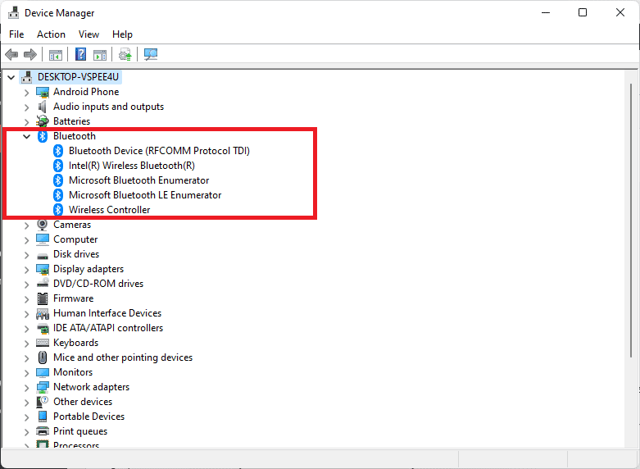This screenshot has height=469, width=640.
Task: Open the Action menu
Action: tap(51, 34)
